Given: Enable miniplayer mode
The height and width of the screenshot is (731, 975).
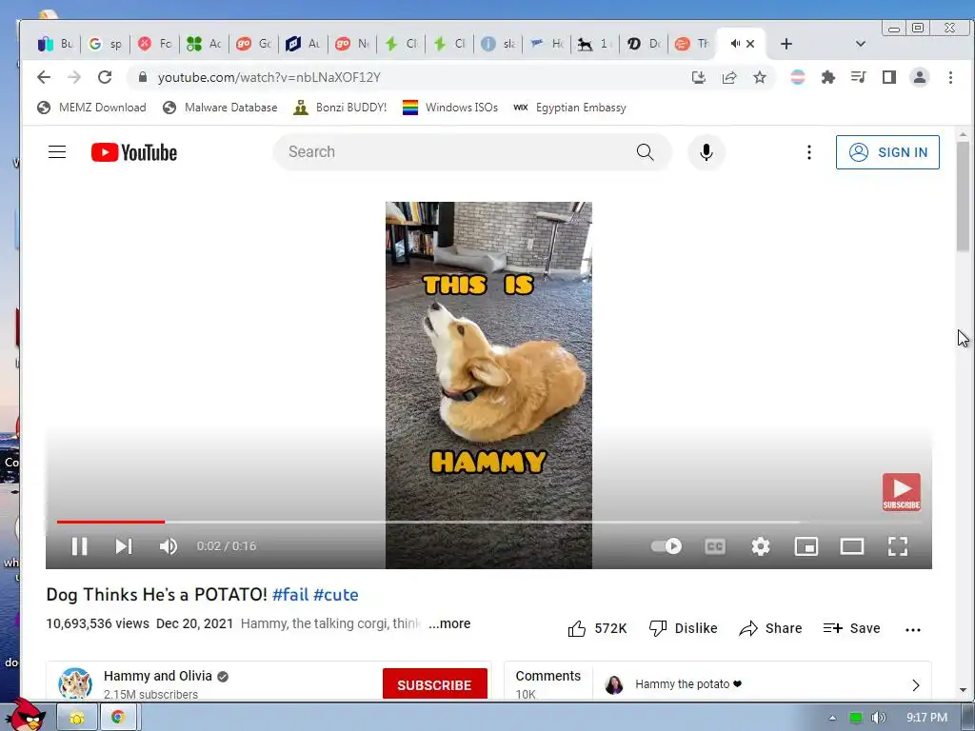Looking at the screenshot, I should (x=806, y=545).
